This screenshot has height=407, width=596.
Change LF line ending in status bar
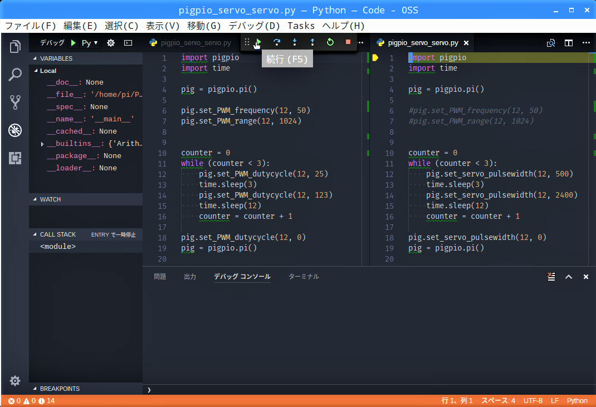point(555,401)
